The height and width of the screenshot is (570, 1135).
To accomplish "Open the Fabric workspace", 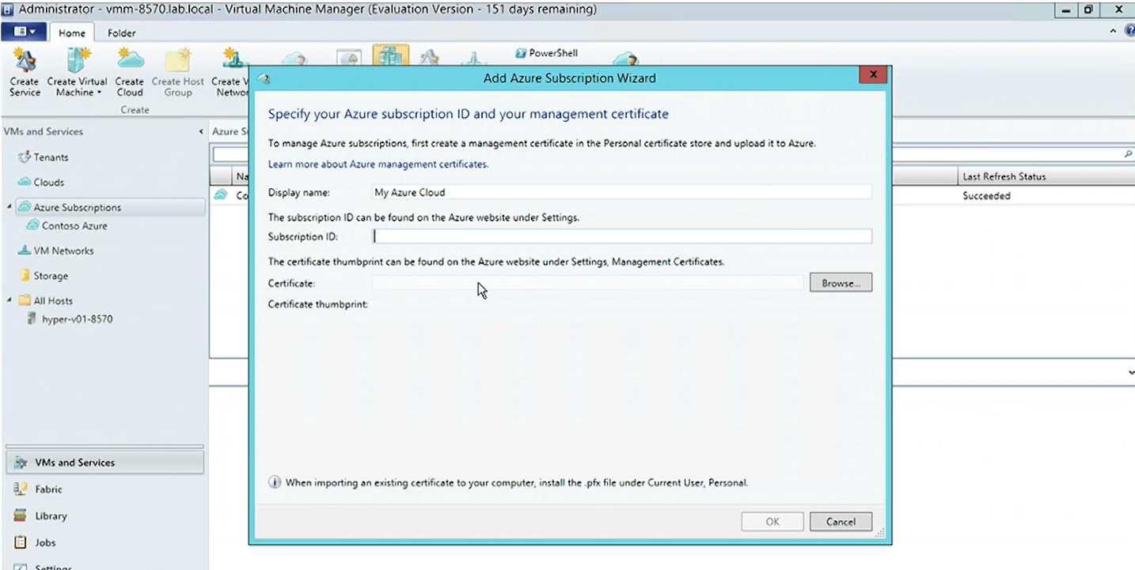I will [x=48, y=489].
